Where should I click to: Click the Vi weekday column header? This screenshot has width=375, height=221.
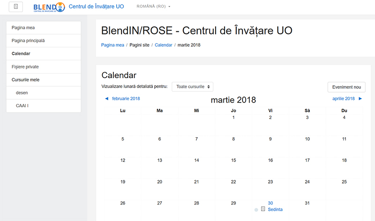click(270, 110)
